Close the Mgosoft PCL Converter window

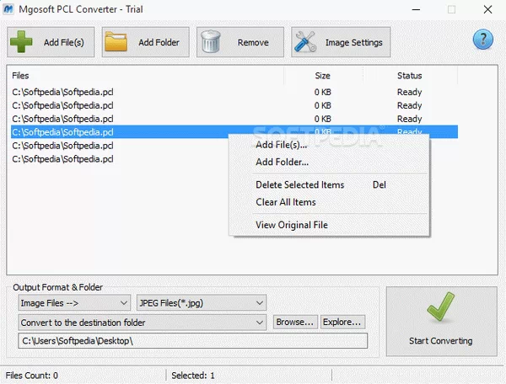tap(487, 9)
